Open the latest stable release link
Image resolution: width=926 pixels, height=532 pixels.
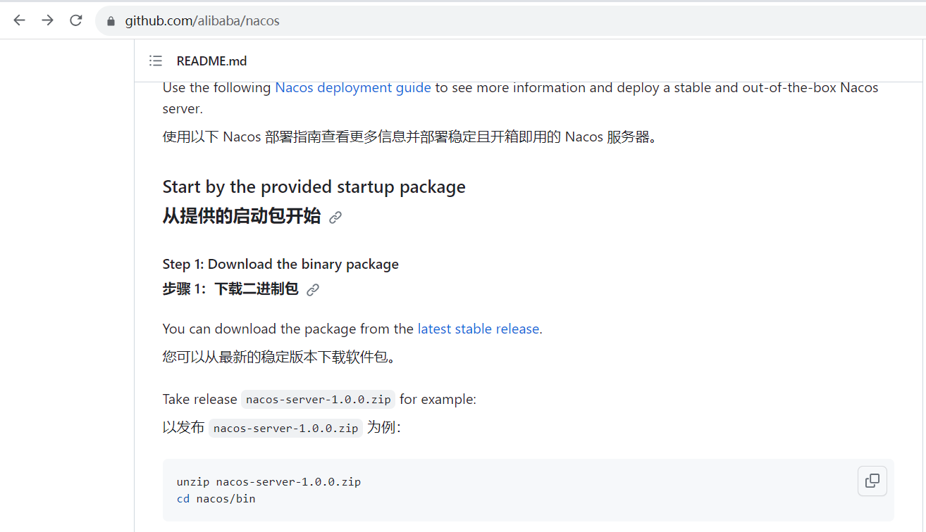point(479,329)
